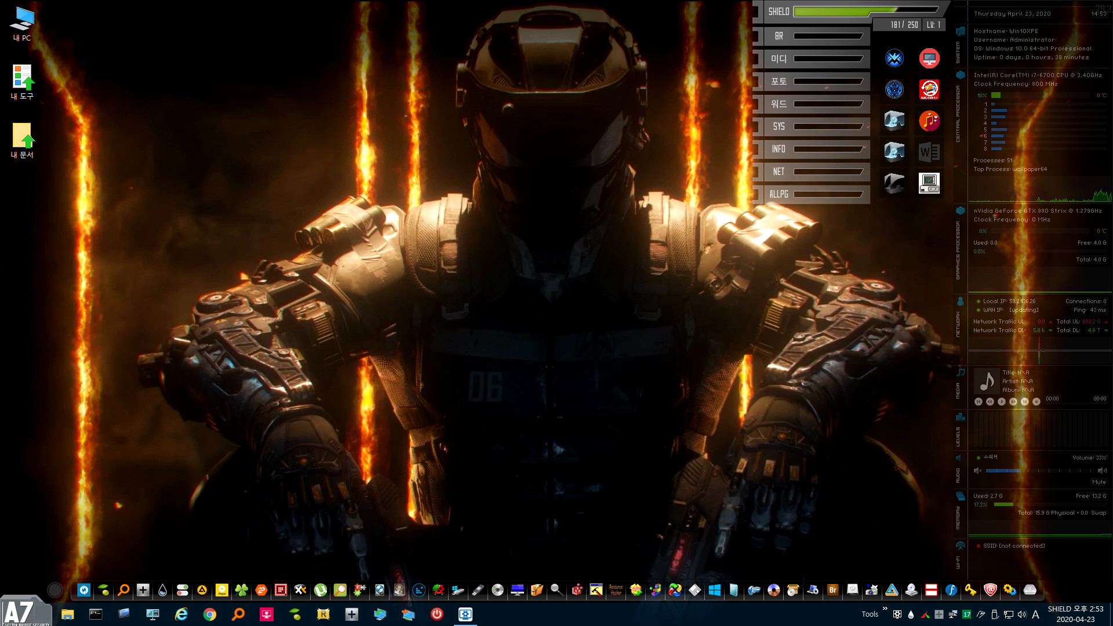Launch Internet Explorer from taskbar
Image resolution: width=1113 pixels, height=626 pixels.
181,614
